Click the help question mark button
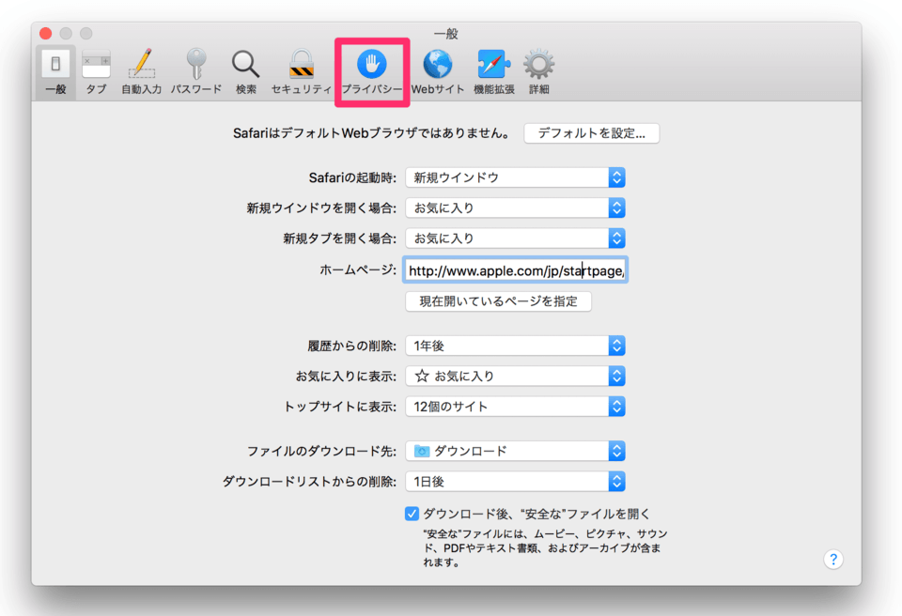Viewport: 902px width, 616px height. (x=832, y=560)
